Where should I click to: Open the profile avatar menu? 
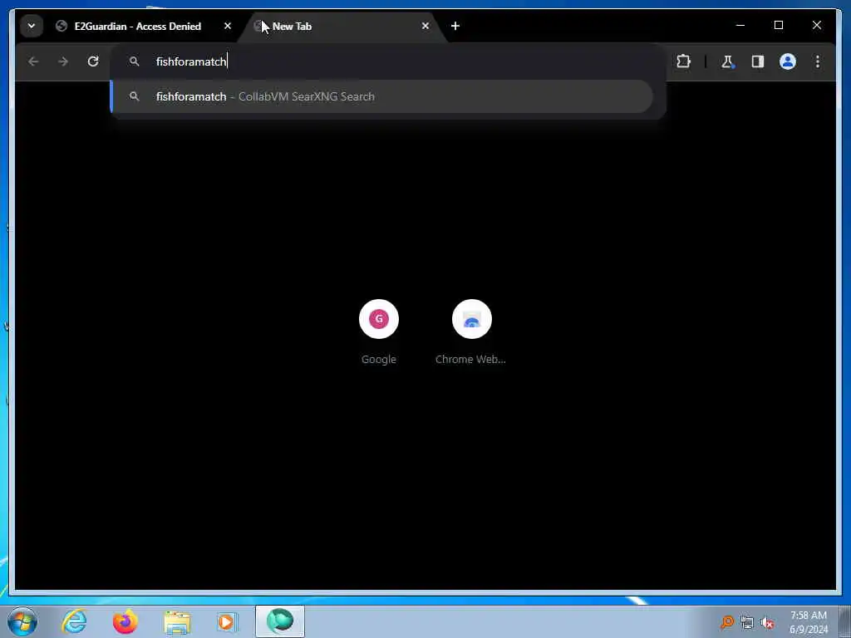[x=788, y=61]
